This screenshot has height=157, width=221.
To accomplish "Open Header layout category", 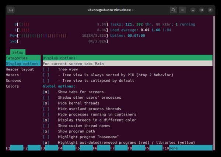I will pos(20,69).
